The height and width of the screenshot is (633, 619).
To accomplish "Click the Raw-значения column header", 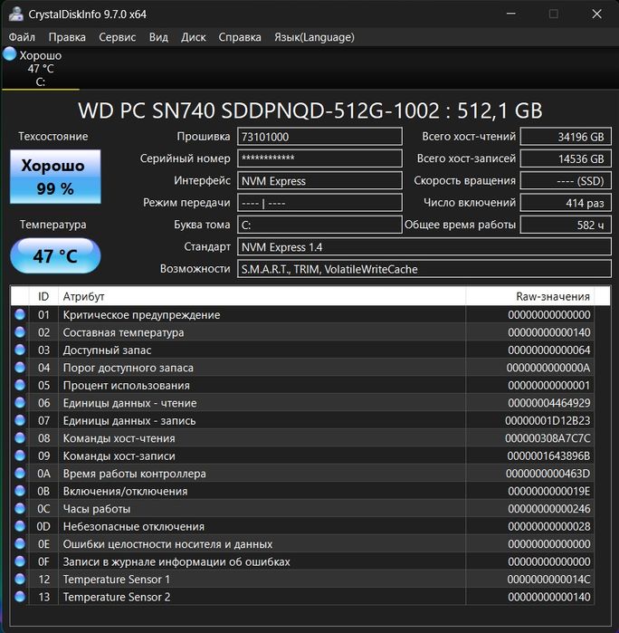I will pyautogui.click(x=529, y=296).
